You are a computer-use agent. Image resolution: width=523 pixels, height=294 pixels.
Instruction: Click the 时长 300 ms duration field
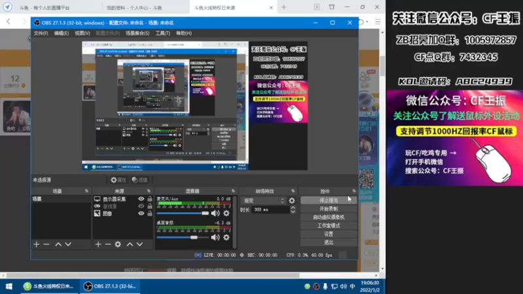pos(271,210)
